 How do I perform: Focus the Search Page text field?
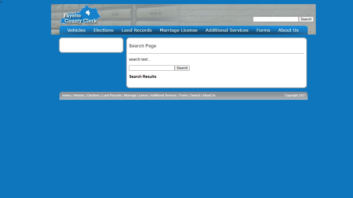point(152,68)
